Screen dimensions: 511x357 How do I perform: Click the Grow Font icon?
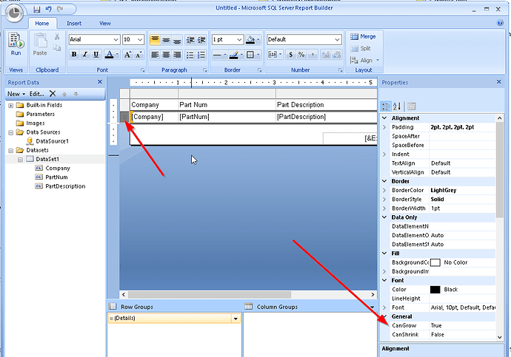(127, 55)
